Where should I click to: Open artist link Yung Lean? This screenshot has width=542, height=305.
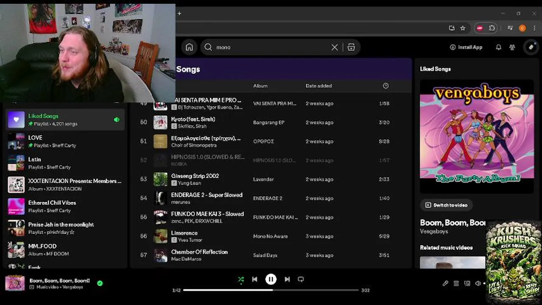coord(190,183)
